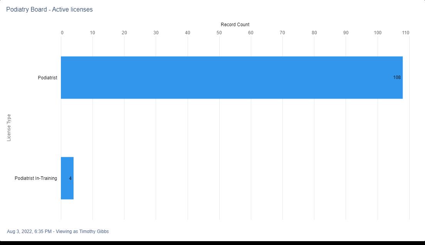The height and width of the screenshot is (245, 425).
Task: Select the Podiatrist In-Training bar
Action: [x=67, y=178]
